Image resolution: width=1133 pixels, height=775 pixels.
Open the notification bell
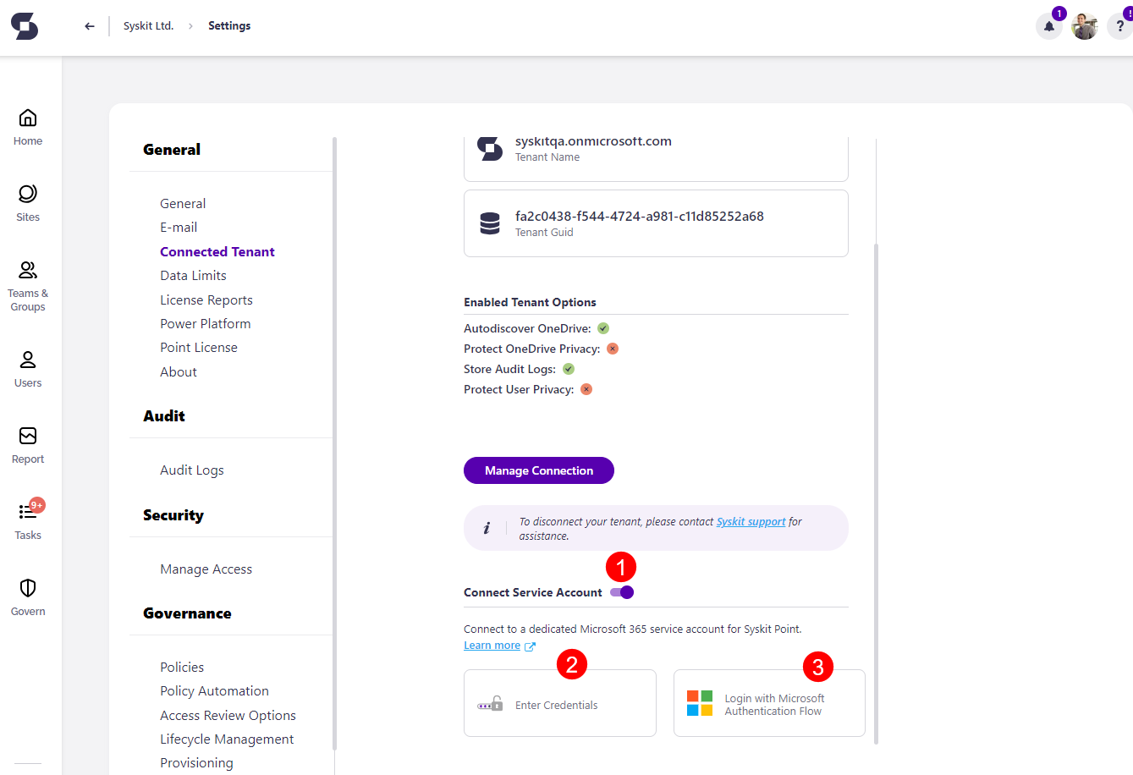click(1048, 26)
